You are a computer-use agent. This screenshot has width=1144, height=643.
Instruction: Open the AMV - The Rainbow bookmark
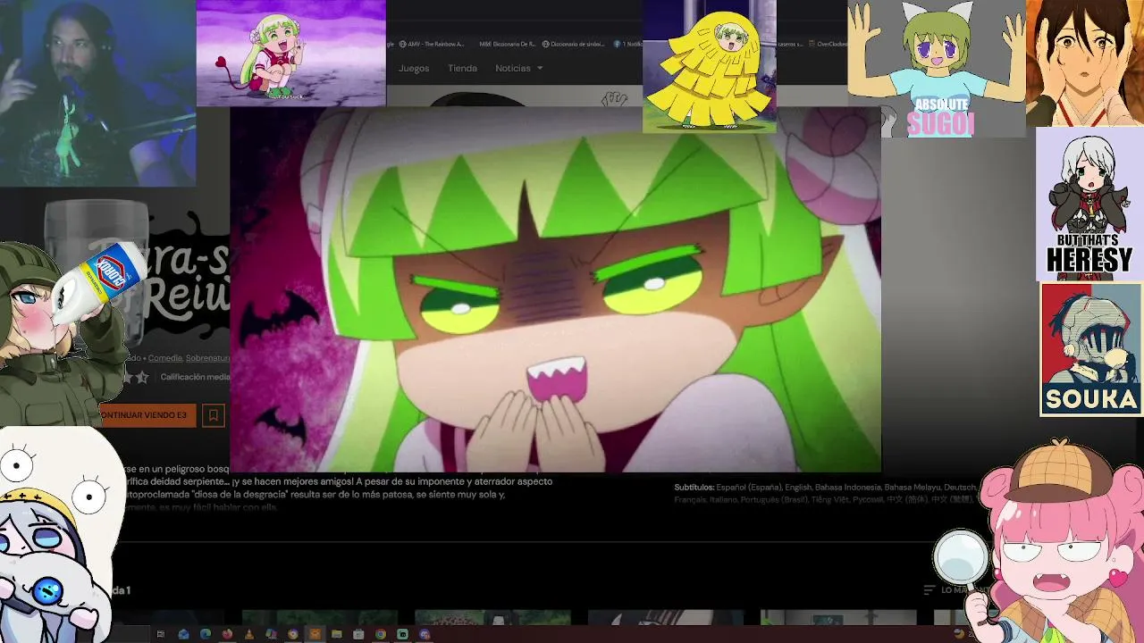(433, 44)
